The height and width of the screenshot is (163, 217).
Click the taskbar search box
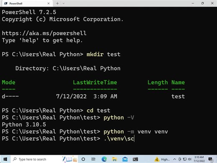click(45, 159)
